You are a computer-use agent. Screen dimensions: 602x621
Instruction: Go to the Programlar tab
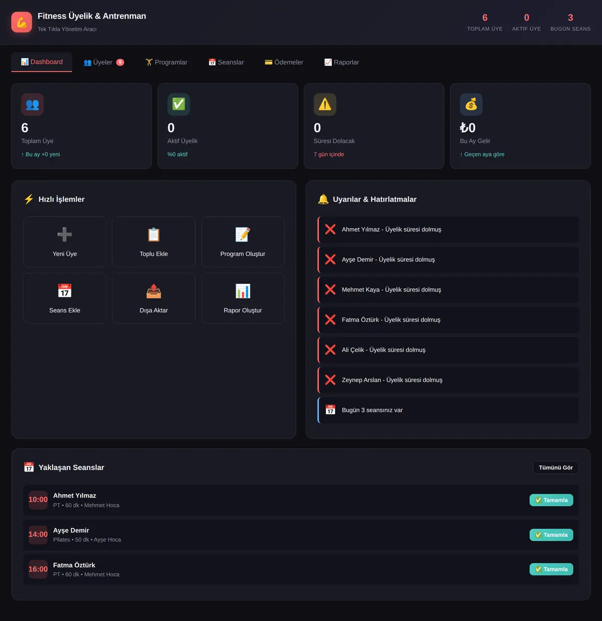pyautogui.click(x=167, y=62)
